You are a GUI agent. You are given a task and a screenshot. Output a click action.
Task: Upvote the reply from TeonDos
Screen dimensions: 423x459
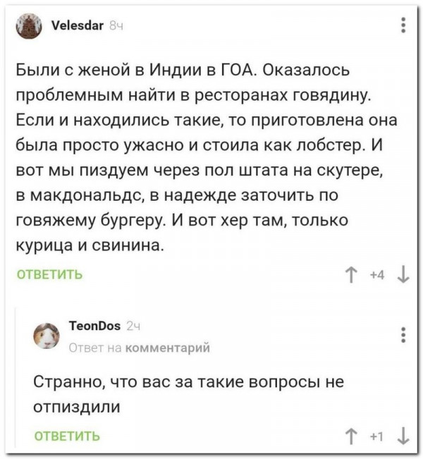click(x=349, y=436)
